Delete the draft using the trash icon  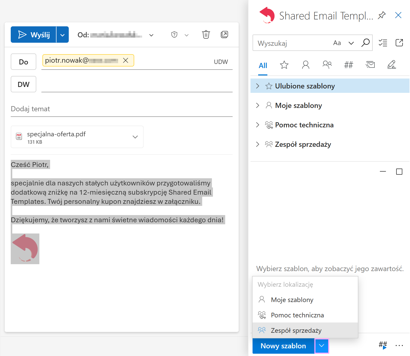[206, 35]
